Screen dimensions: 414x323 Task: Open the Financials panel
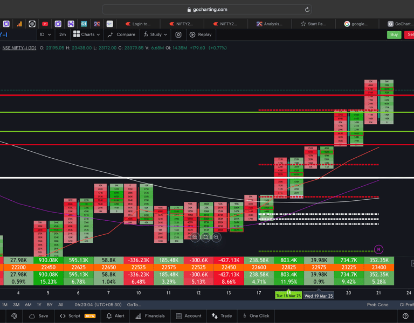tap(150, 316)
